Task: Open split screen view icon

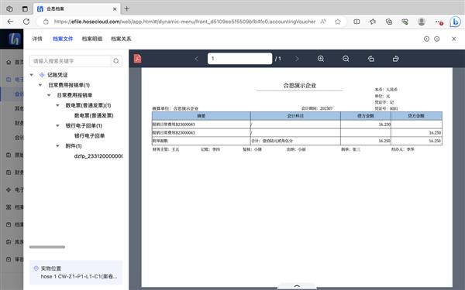Action: click(356, 22)
